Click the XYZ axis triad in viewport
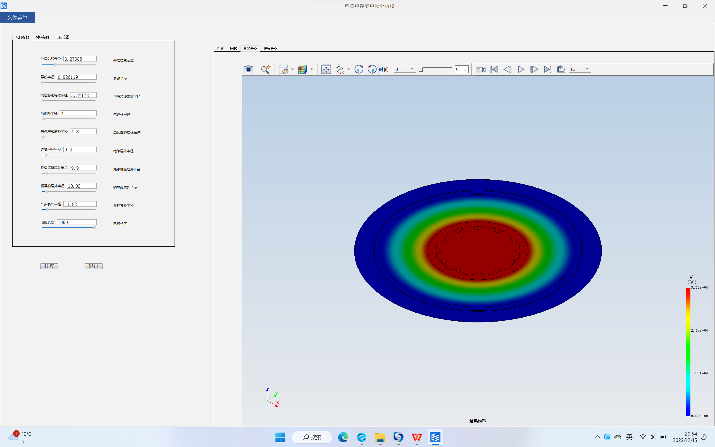The height and width of the screenshot is (447, 715). (x=272, y=397)
